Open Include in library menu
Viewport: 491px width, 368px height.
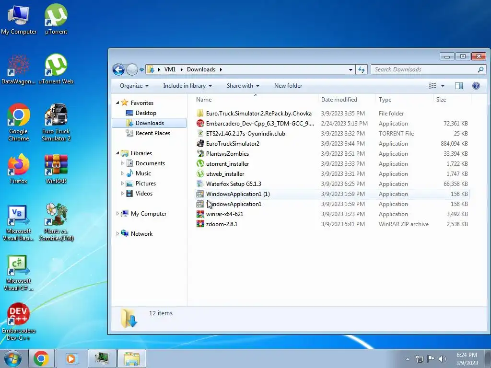point(187,86)
